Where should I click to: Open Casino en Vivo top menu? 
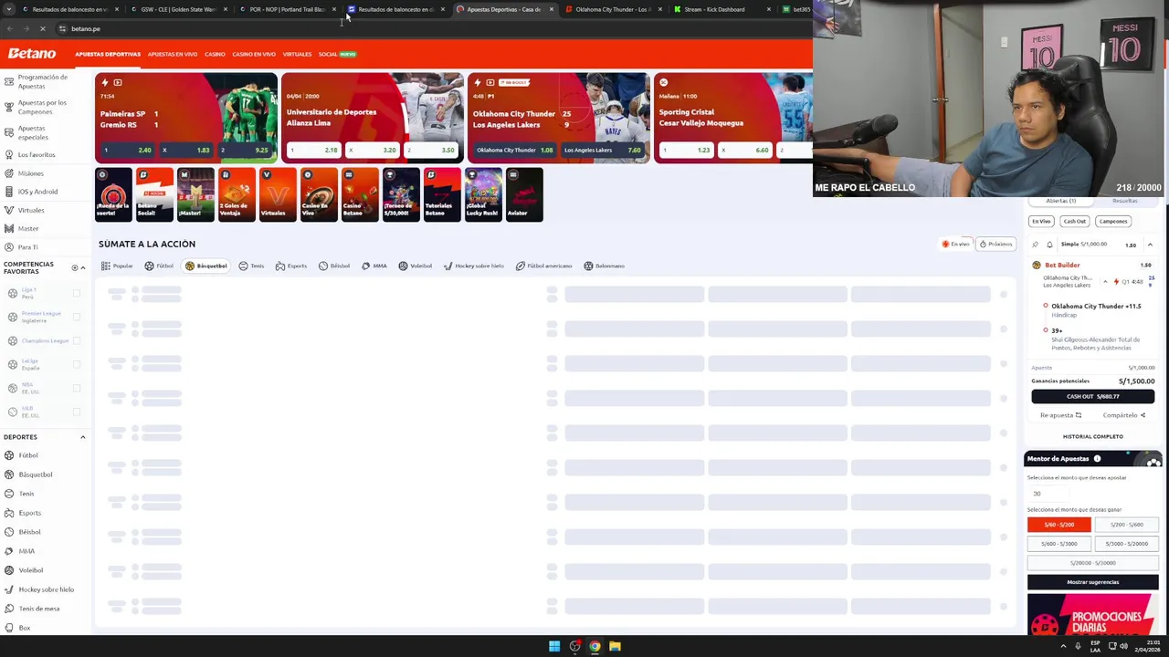click(x=253, y=54)
